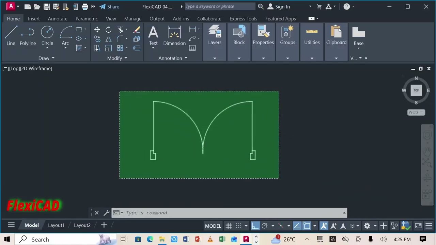Click the Plot printer icon

[85, 6]
